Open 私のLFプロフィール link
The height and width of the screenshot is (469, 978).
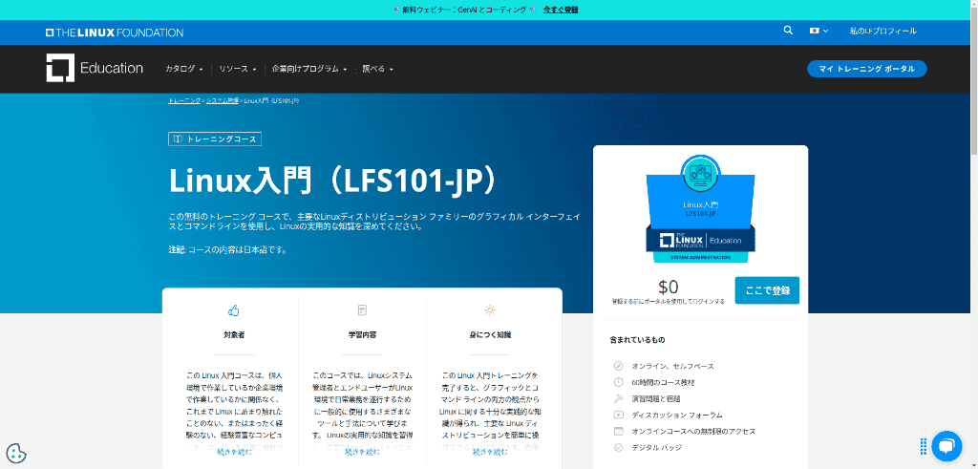pyautogui.click(x=882, y=31)
